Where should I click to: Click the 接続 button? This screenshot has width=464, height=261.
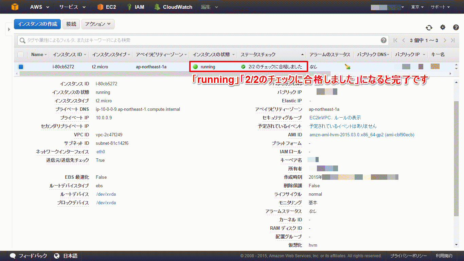click(71, 24)
